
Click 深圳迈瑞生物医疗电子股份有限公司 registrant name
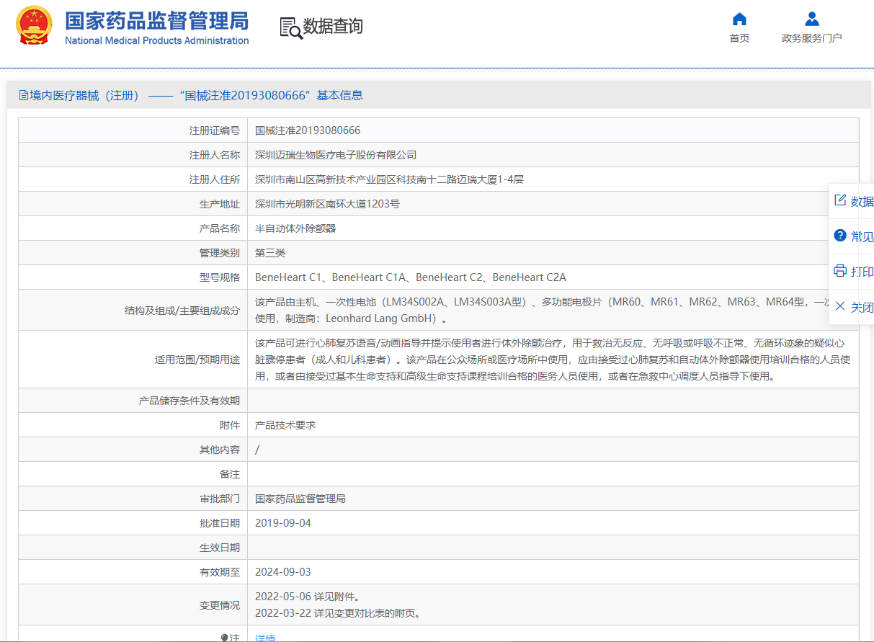pos(336,155)
